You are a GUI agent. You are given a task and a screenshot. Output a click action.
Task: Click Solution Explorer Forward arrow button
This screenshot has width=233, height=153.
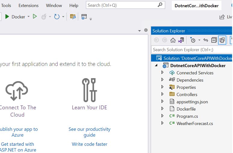tap(164, 40)
